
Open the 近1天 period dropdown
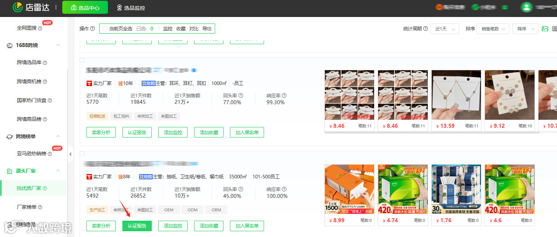coord(445,29)
